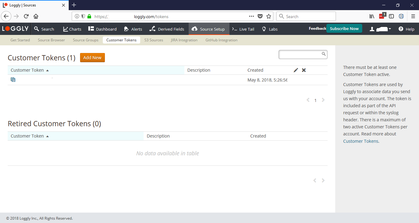Click the green padlock site security icon

pyautogui.click(x=89, y=17)
